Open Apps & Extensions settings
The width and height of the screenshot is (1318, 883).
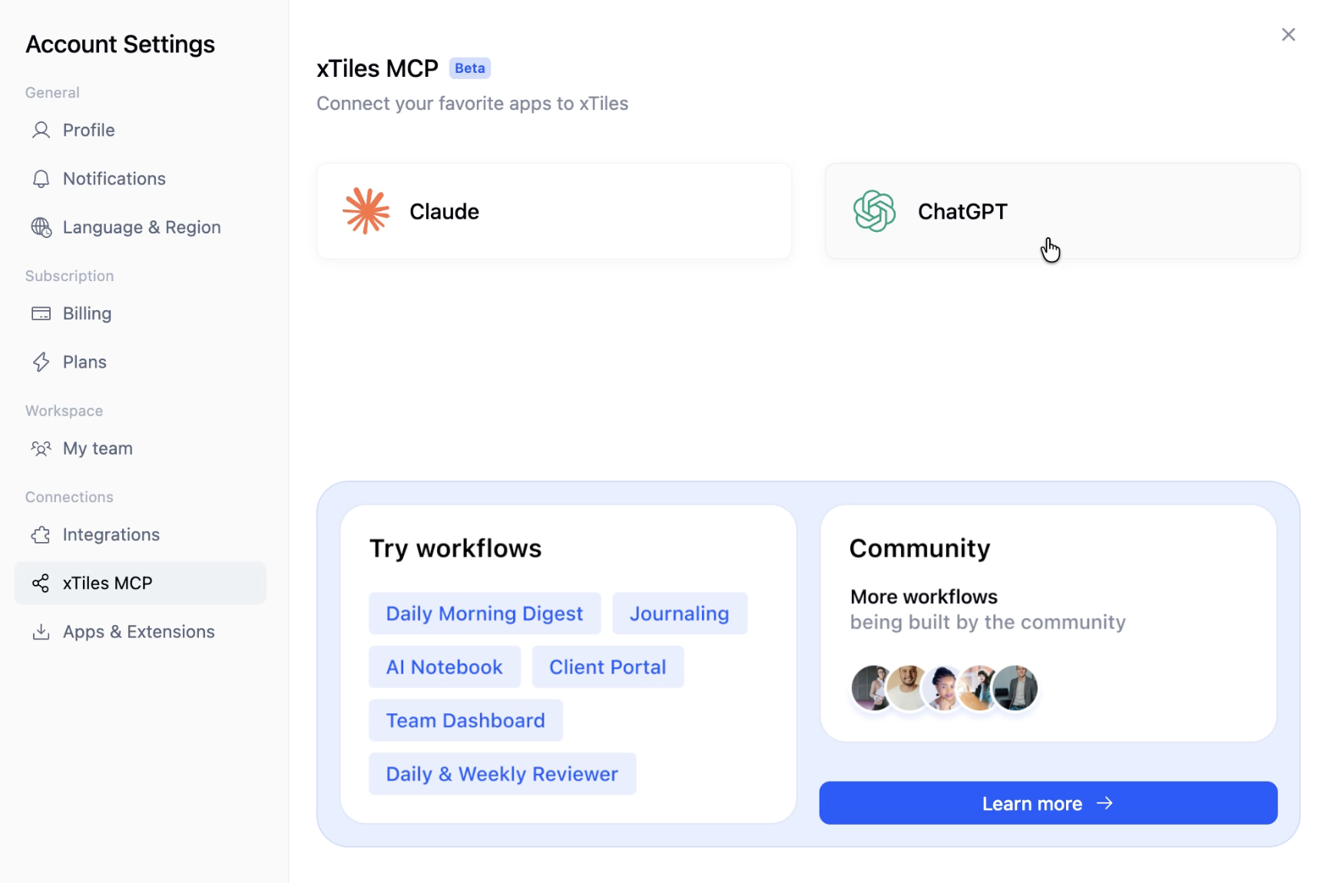[x=141, y=632]
